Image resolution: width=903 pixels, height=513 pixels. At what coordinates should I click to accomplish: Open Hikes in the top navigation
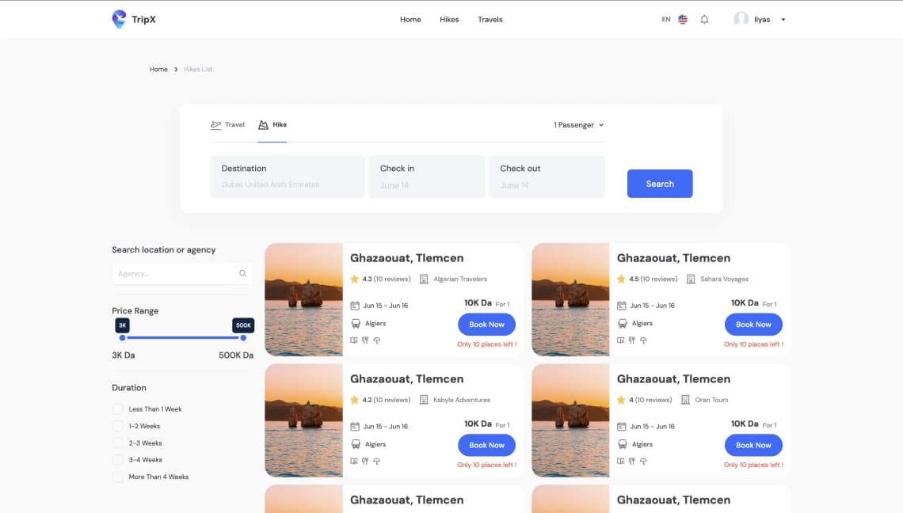(449, 20)
